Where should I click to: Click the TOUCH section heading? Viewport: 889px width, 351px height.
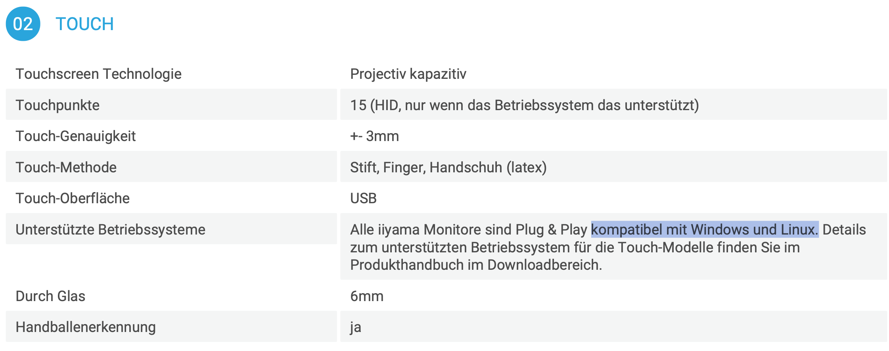(x=84, y=24)
